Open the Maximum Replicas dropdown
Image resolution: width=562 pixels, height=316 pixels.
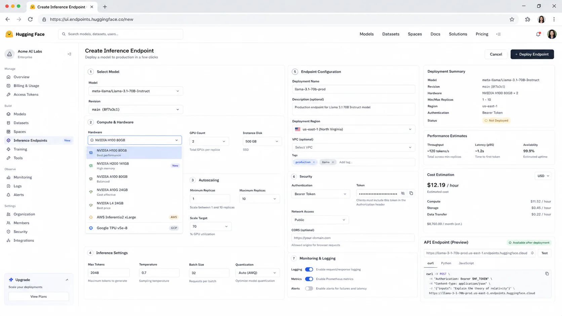tap(259, 199)
